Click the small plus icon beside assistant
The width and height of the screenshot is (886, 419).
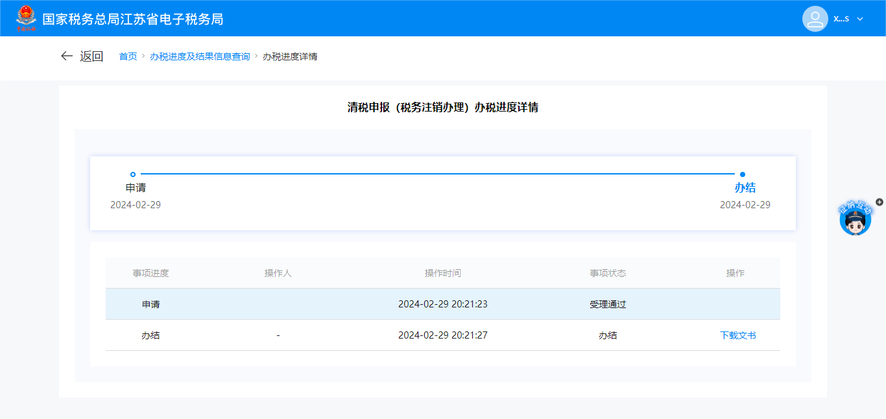pos(880,202)
